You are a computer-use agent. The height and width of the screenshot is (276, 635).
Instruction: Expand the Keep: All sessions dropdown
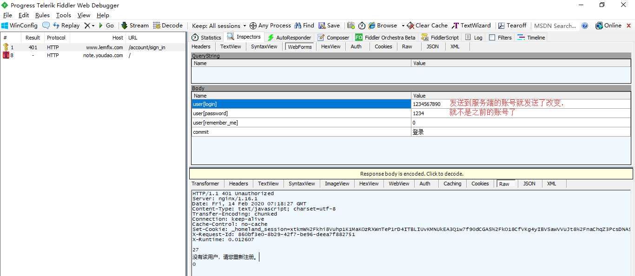coord(219,26)
